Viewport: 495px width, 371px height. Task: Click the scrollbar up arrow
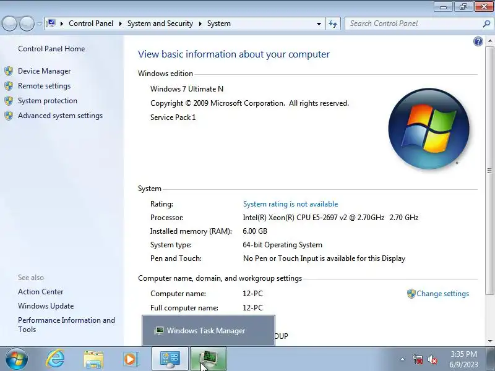click(x=489, y=41)
